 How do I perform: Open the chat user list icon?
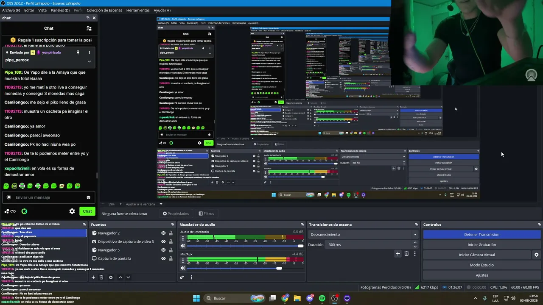click(x=89, y=28)
